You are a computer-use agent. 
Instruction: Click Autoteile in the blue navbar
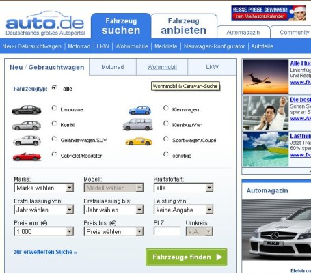[262, 46]
